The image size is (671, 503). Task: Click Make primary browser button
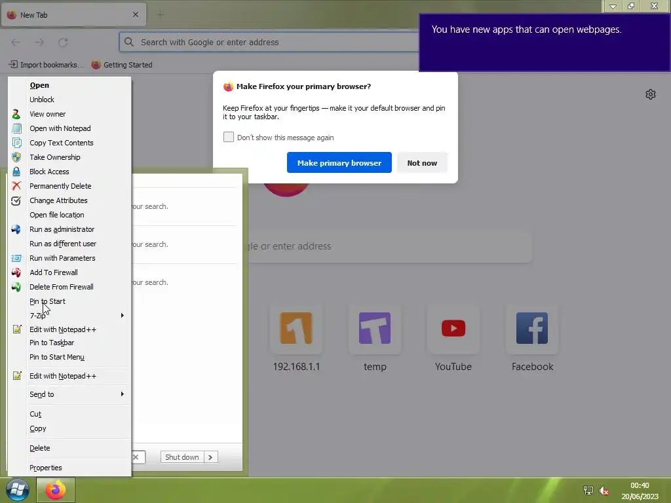pyautogui.click(x=339, y=162)
